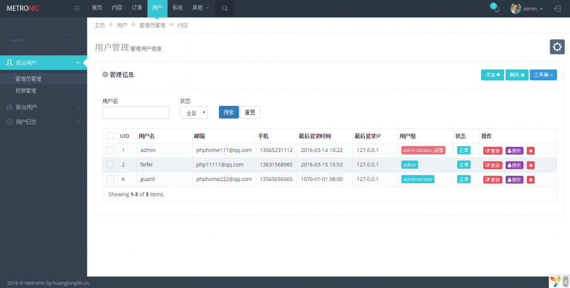Viewport: 570px width, 288px height.
Task: Select 管理员管理 in the sidebar
Action: tap(43, 79)
